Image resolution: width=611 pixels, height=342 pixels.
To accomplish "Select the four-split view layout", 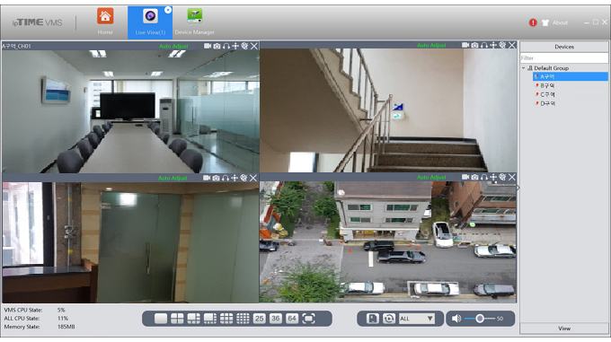I will [177, 319].
